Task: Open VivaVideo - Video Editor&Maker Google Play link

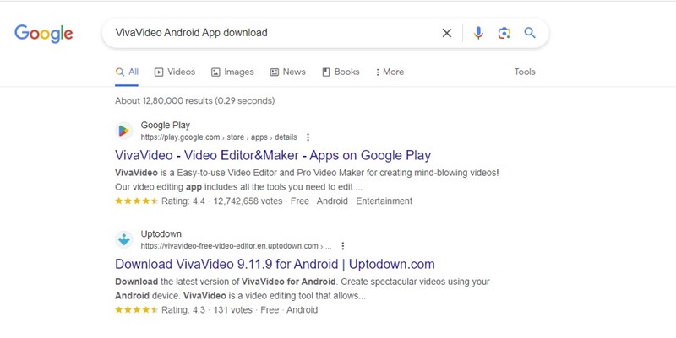Action: point(273,155)
